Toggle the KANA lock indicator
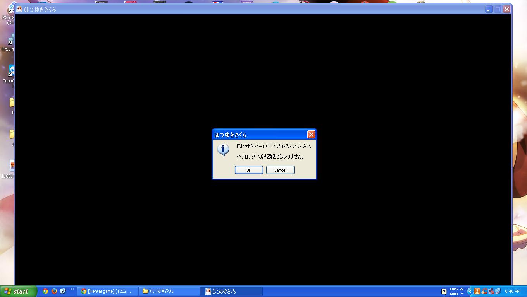This screenshot has height=297, width=527. (x=454, y=294)
